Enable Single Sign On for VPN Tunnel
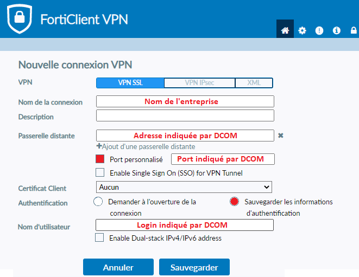 click(x=100, y=172)
